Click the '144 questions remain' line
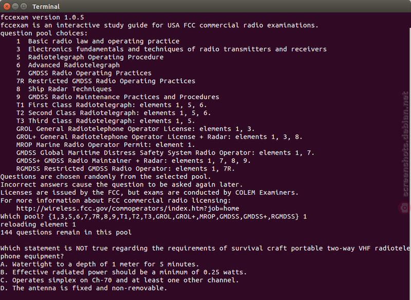 pos(66,232)
